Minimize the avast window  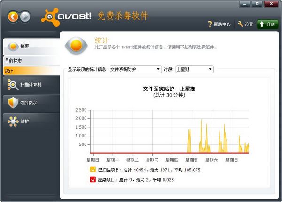244,4
